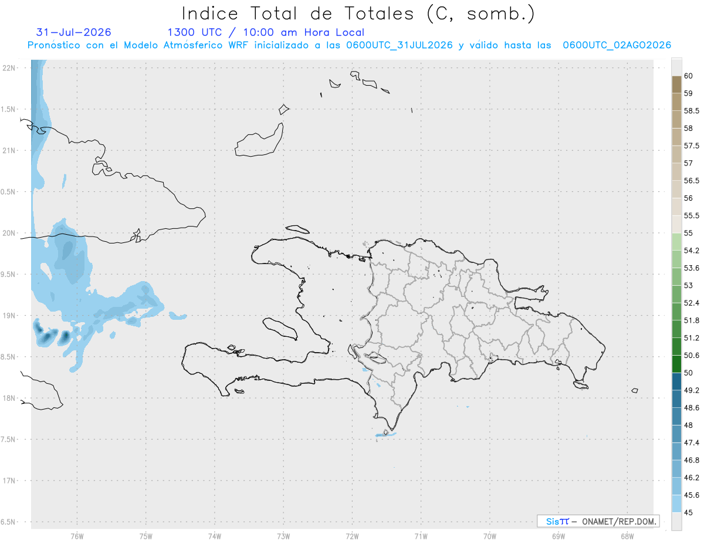
Task: Click the 76W longitude label
Action: 77,536
